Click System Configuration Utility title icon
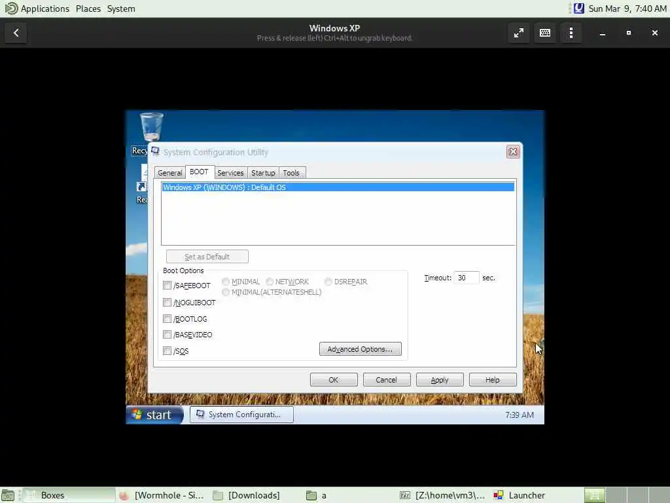670x503 pixels. (x=156, y=151)
